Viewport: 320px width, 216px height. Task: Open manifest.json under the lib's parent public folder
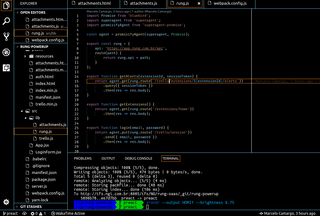tap(41, 97)
